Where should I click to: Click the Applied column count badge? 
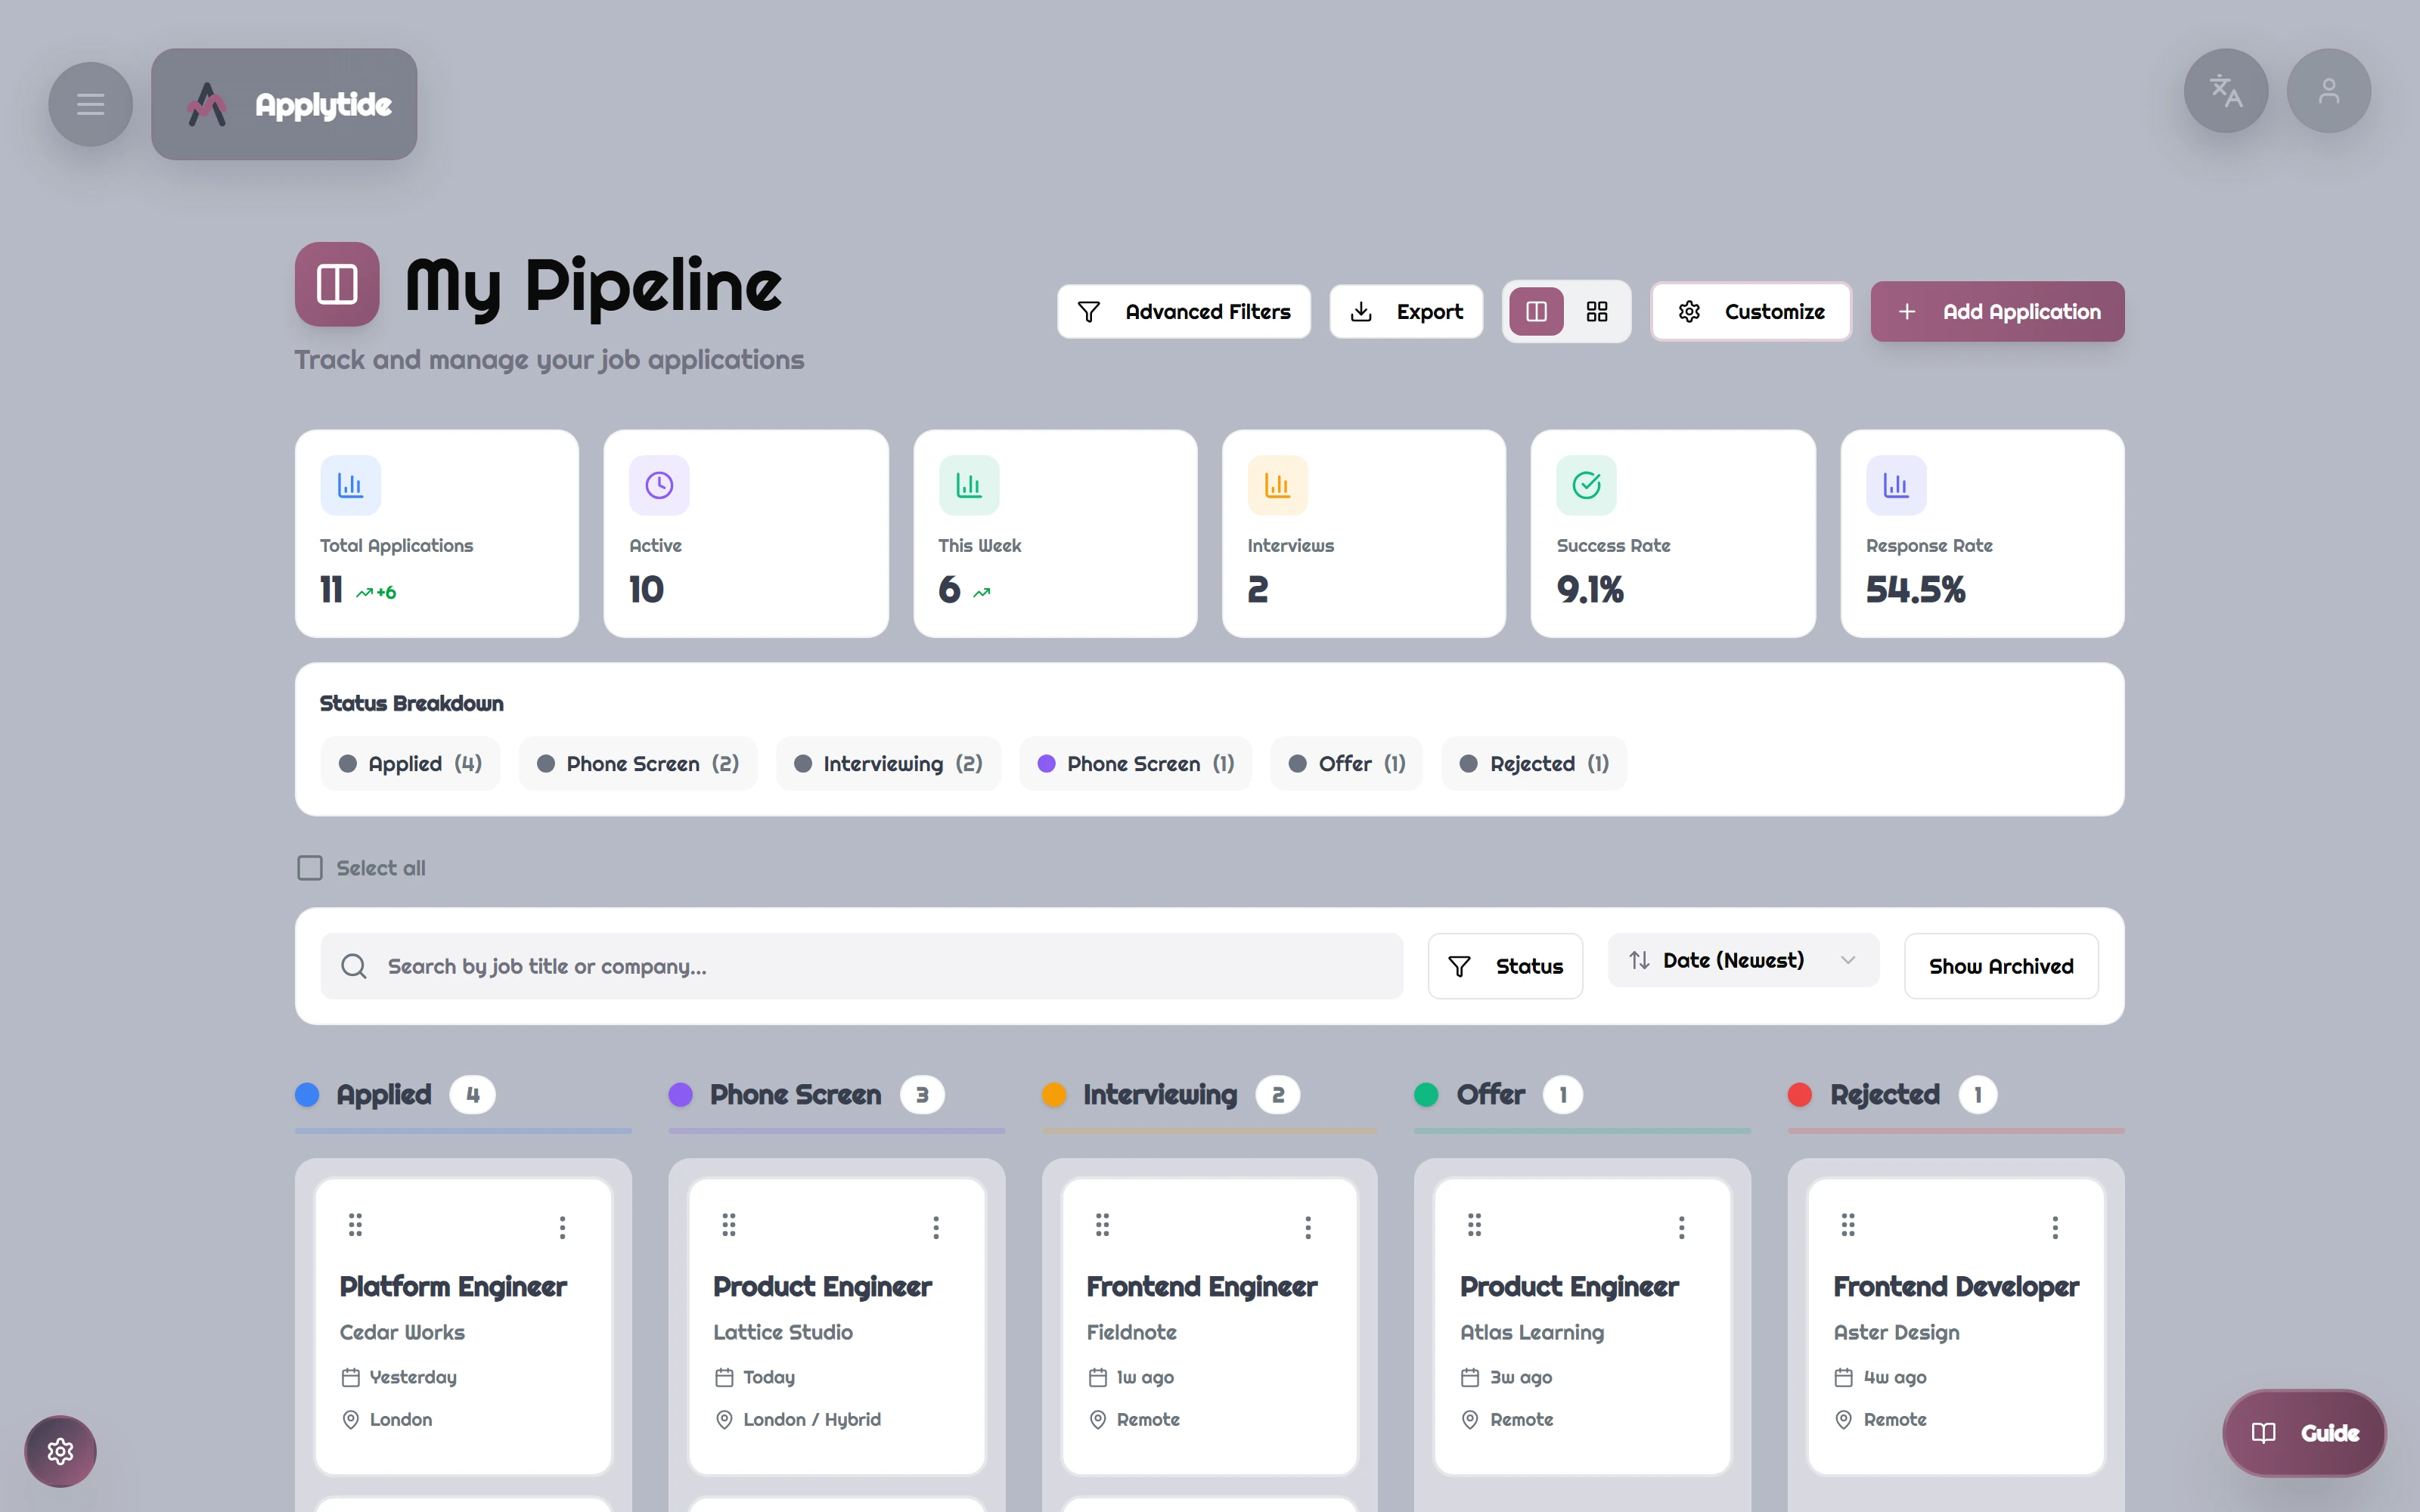[x=473, y=1095]
